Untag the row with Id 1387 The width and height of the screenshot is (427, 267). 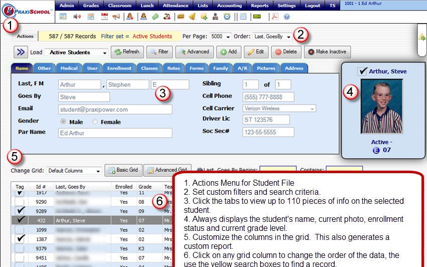(x=20, y=239)
